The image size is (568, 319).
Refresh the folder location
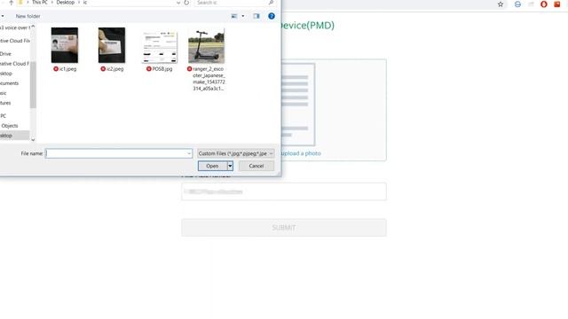pos(186,3)
